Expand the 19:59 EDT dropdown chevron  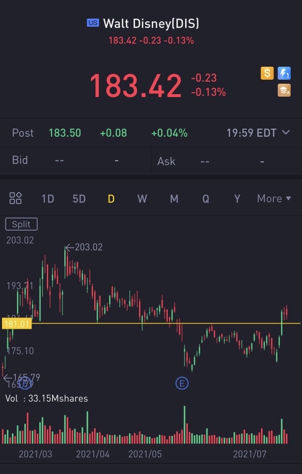pos(286,132)
